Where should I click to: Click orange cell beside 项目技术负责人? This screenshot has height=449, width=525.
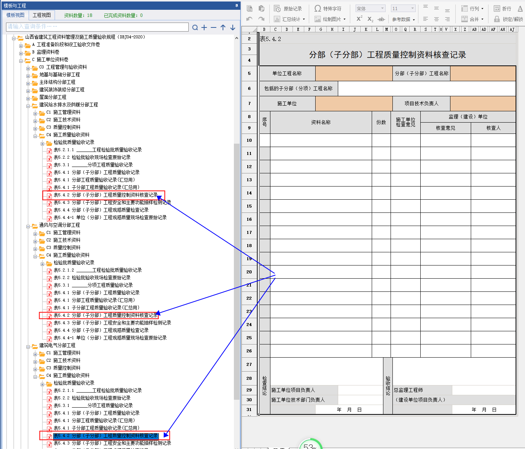(483, 103)
